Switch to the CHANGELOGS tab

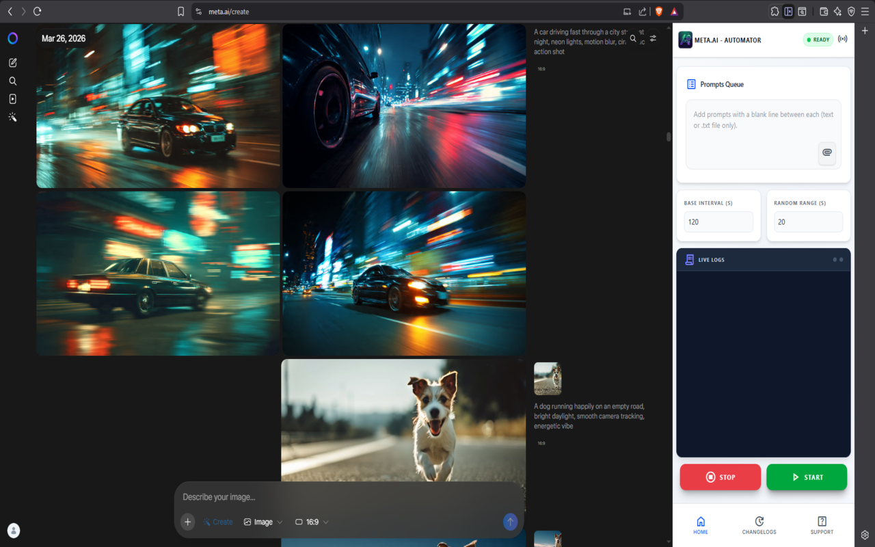pyautogui.click(x=759, y=525)
